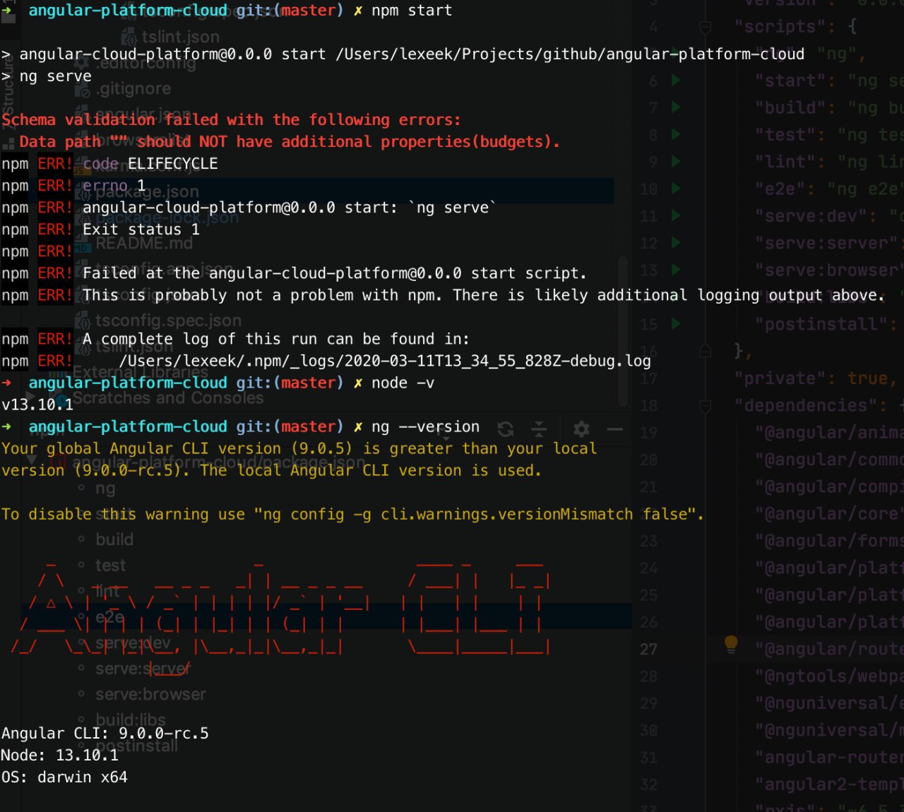Open package.json in the project tree
This screenshot has width=904, height=812.
pyautogui.click(x=147, y=191)
